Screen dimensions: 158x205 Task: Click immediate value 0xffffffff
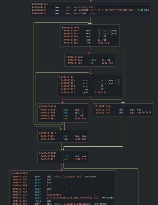(144, 113)
